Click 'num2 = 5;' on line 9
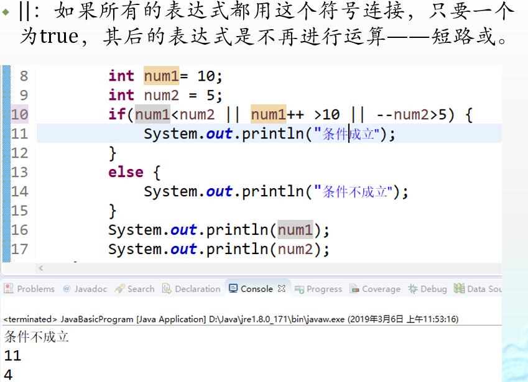528x382 pixels. click(183, 96)
